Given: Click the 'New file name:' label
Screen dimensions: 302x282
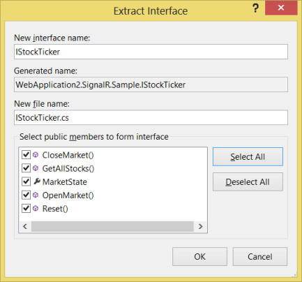Looking at the screenshot, I should point(42,104).
